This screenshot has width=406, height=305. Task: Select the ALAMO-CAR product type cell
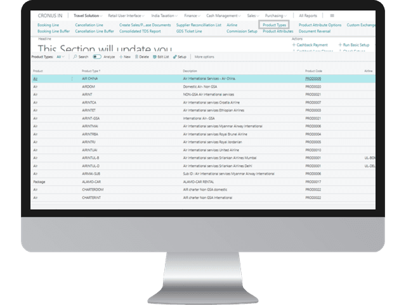91,182
